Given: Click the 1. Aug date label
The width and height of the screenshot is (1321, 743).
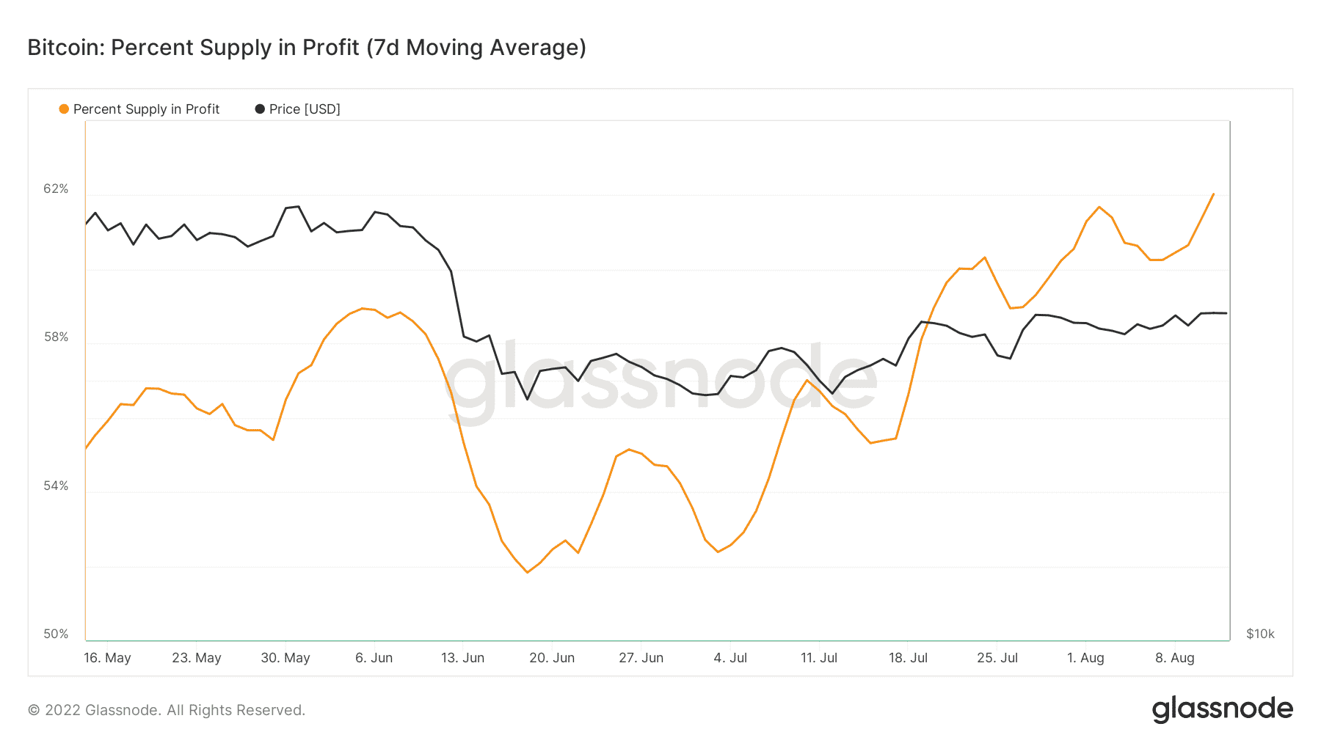Looking at the screenshot, I should point(1085,658).
